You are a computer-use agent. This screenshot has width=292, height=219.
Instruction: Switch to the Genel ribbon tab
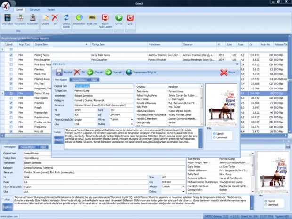(x=19, y=10)
